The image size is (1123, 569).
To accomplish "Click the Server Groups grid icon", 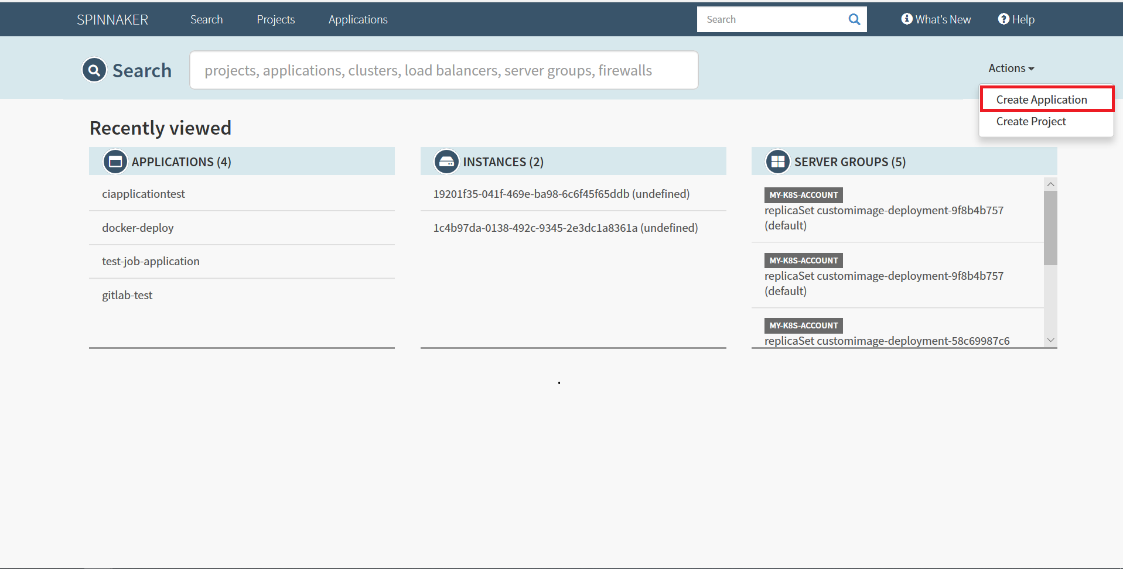I will click(778, 162).
